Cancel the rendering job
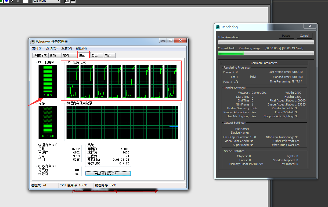This screenshot has height=207, width=328. (x=304, y=36)
